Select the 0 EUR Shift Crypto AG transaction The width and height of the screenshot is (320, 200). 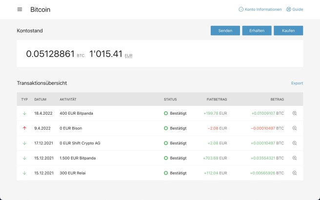point(81,143)
